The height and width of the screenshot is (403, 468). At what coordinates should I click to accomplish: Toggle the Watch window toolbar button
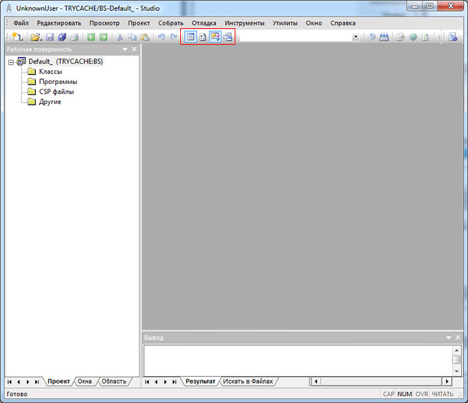[x=228, y=37]
